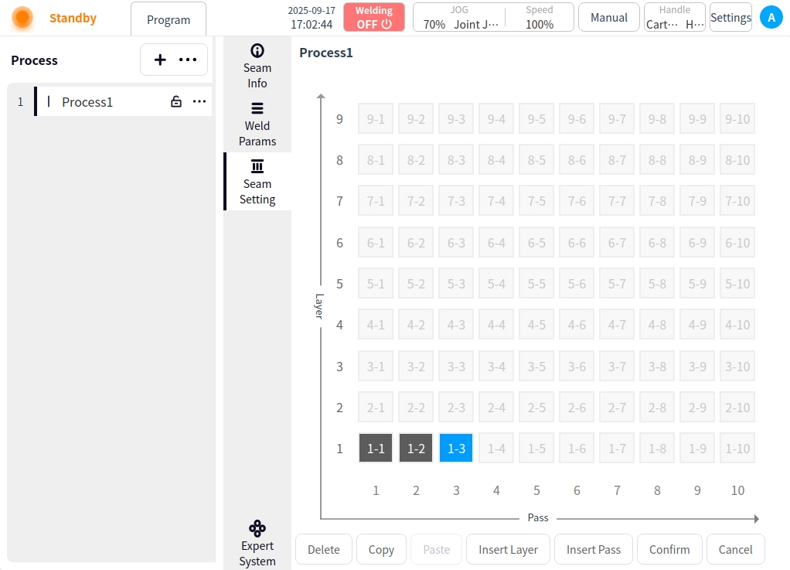Screen dimensions: 790x570
Task: Select Process1 in the process list
Action: tap(87, 101)
